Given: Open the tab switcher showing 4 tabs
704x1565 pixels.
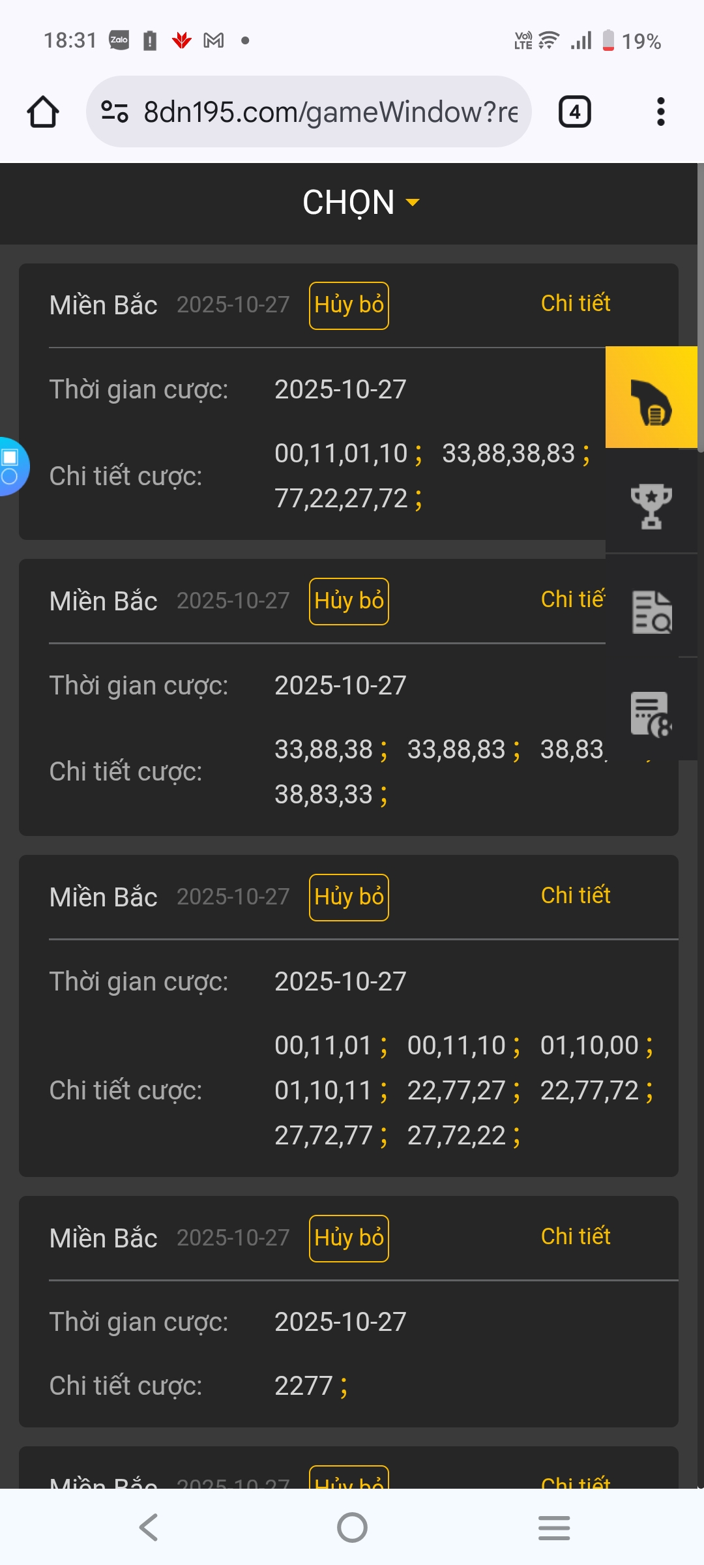Looking at the screenshot, I should (x=574, y=112).
